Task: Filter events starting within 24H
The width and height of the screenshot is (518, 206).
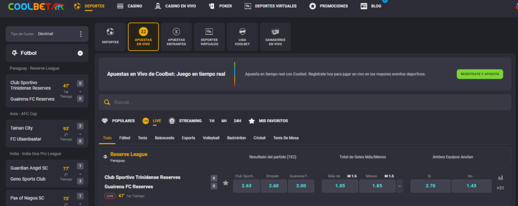Action: (237, 121)
